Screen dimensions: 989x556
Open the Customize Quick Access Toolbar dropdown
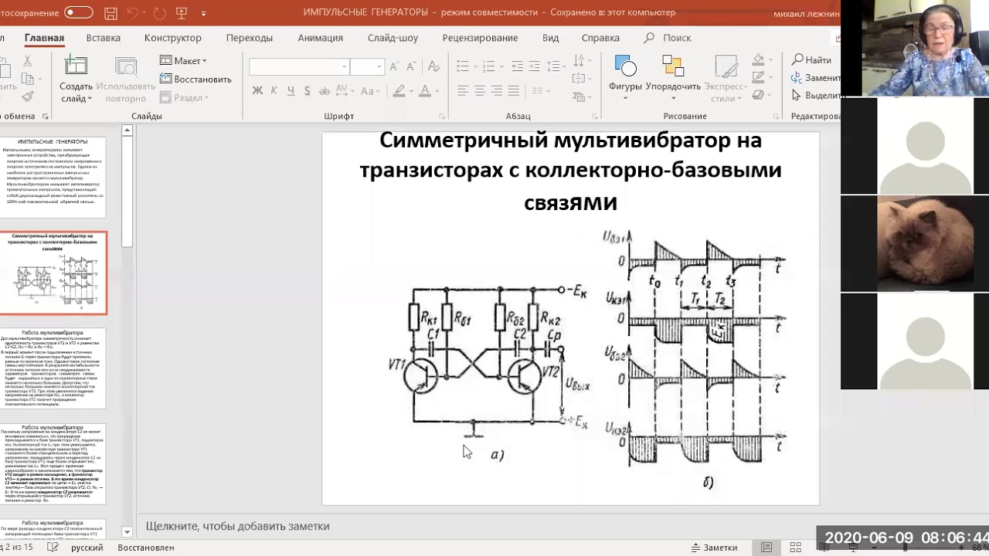pyautogui.click(x=203, y=13)
